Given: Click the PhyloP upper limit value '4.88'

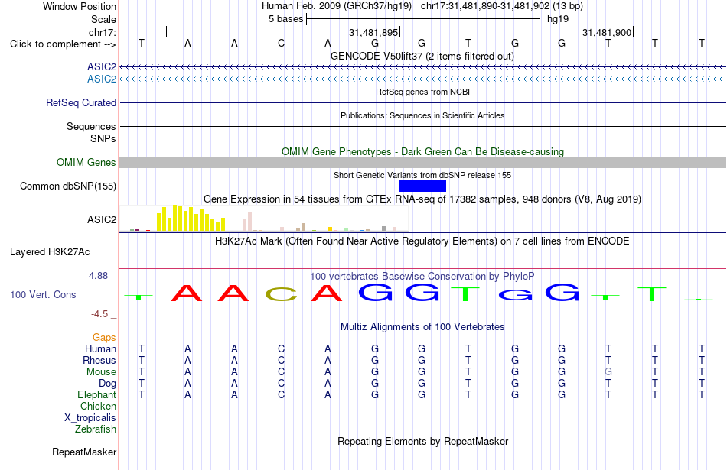Looking at the screenshot, I should click(x=98, y=276).
